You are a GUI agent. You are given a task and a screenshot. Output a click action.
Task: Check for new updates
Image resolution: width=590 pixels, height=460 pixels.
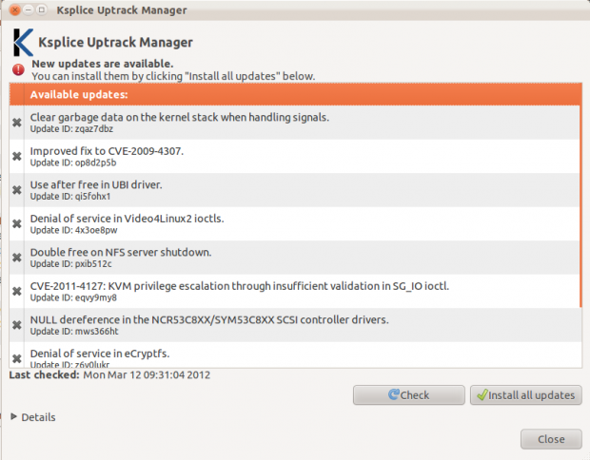[x=408, y=395]
